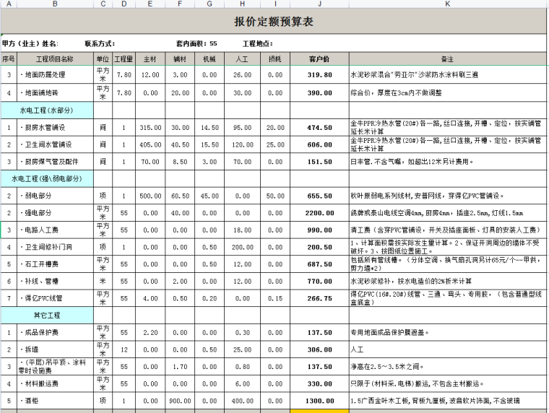Viewport: 549px width, 413px height.
Task: Select the 厨房煤气管及配件 item cell
Action: [56, 162]
